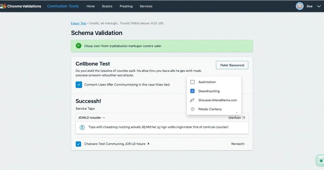Screen dimensions: 324x170
Task: Collapse the dropdown list with small caret
Action: (x=237, y=113)
